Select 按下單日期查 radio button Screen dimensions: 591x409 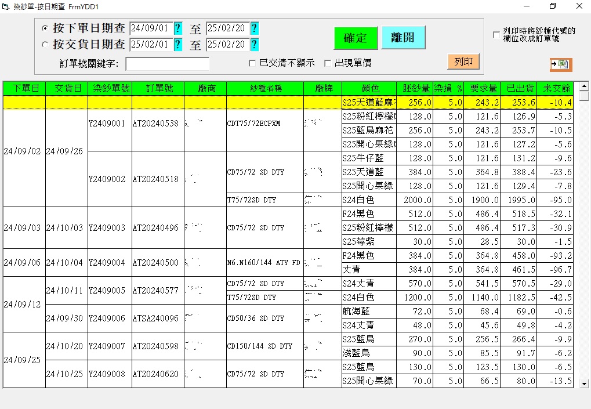click(45, 28)
